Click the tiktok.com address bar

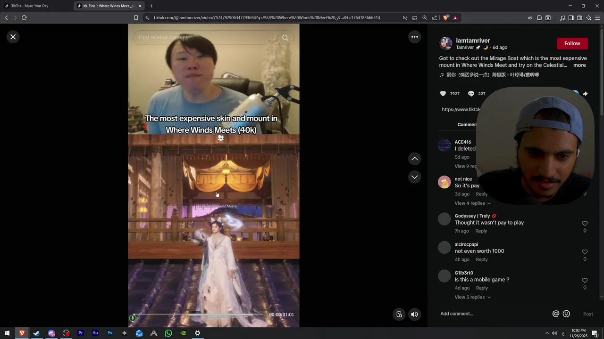pos(267,17)
